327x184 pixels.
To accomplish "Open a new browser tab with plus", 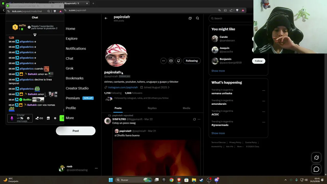I will click(93, 4).
